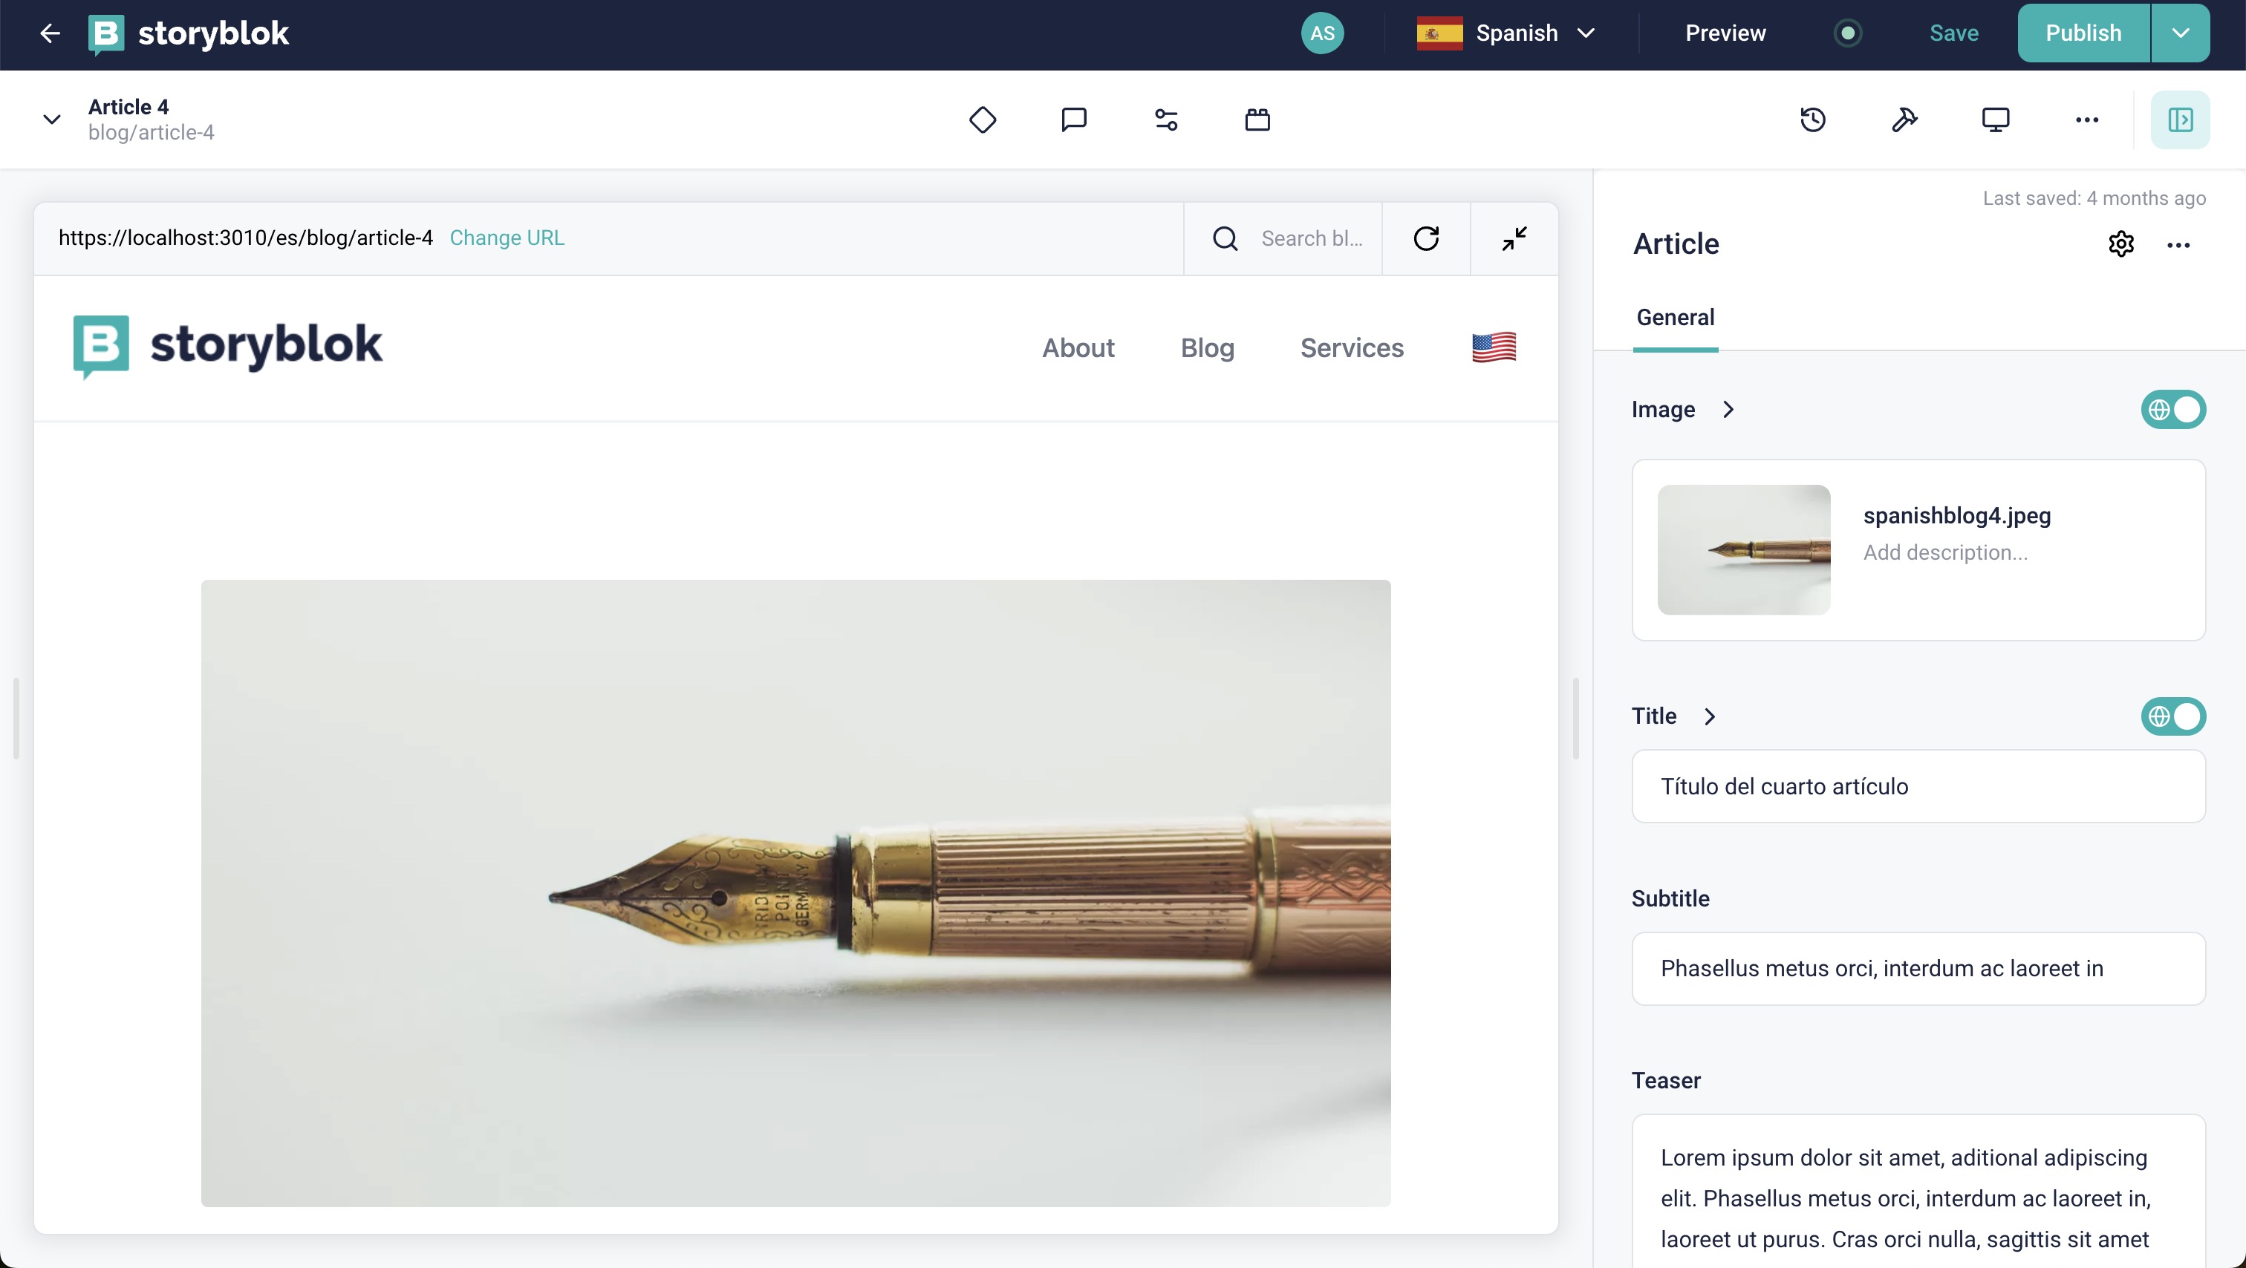Click Blog in the preview navigation
Screen dimensions: 2246x1268
click(x=1207, y=347)
